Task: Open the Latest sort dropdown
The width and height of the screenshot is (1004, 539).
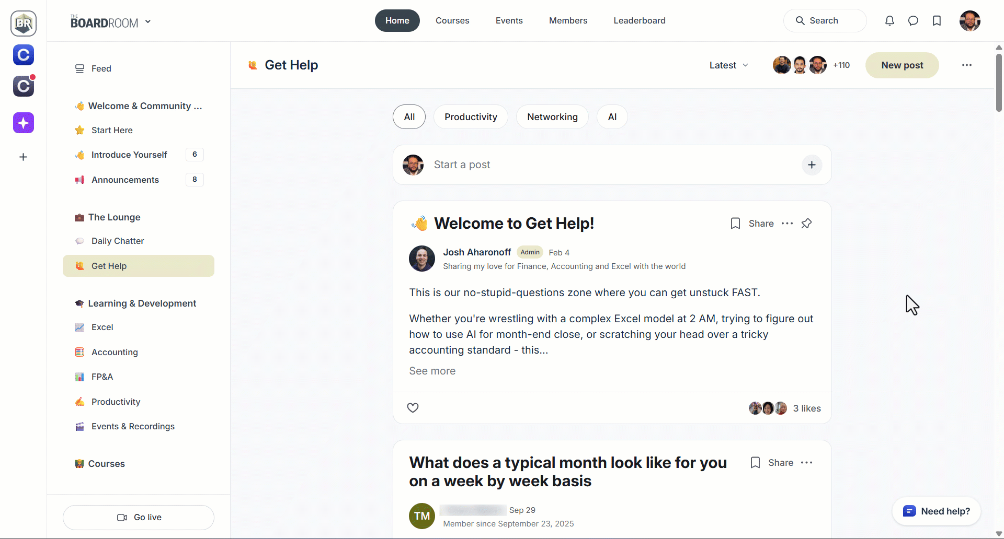Action: (x=728, y=65)
